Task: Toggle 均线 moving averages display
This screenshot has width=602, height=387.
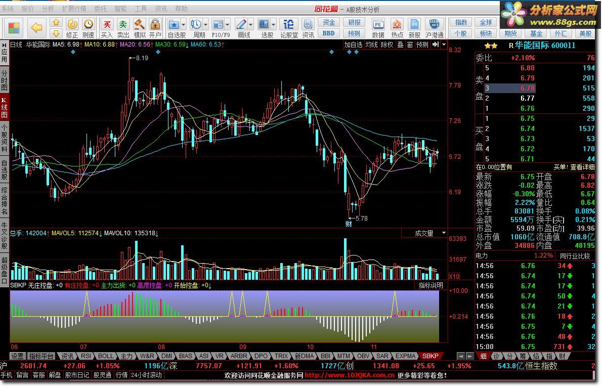Action: coord(372,45)
